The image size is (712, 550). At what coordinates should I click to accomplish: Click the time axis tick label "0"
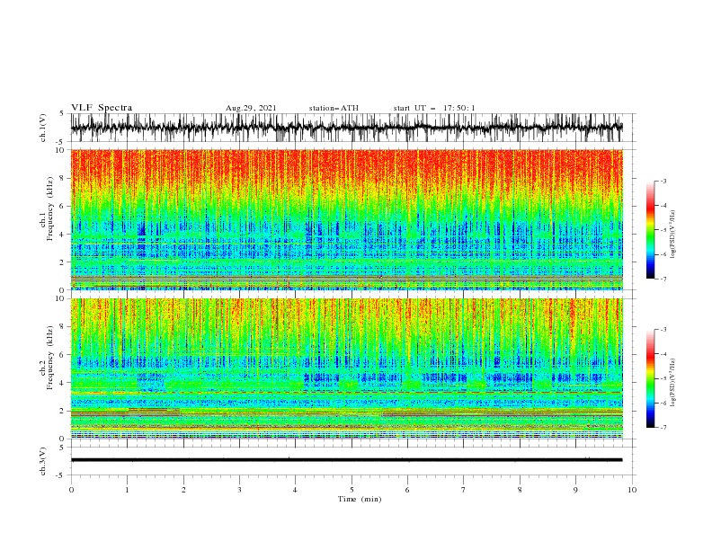coord(71,490)
